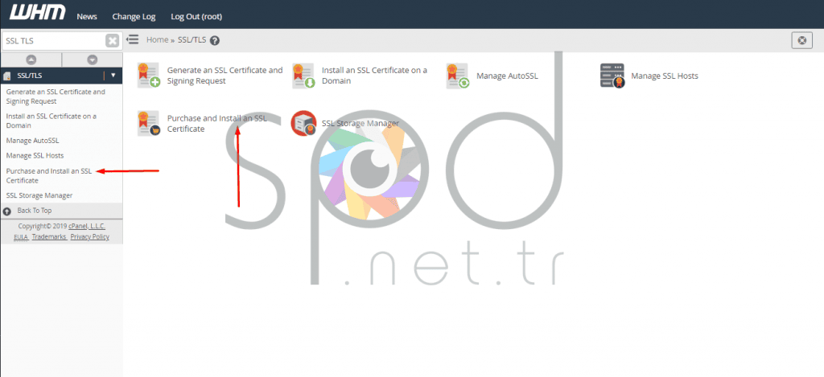Click the sidebar scroll up arrow
824x377 pixels.
(31, 59)
